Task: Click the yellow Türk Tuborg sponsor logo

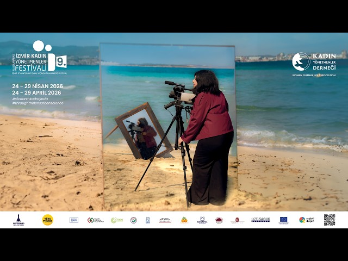Action: tap(48, 220)
